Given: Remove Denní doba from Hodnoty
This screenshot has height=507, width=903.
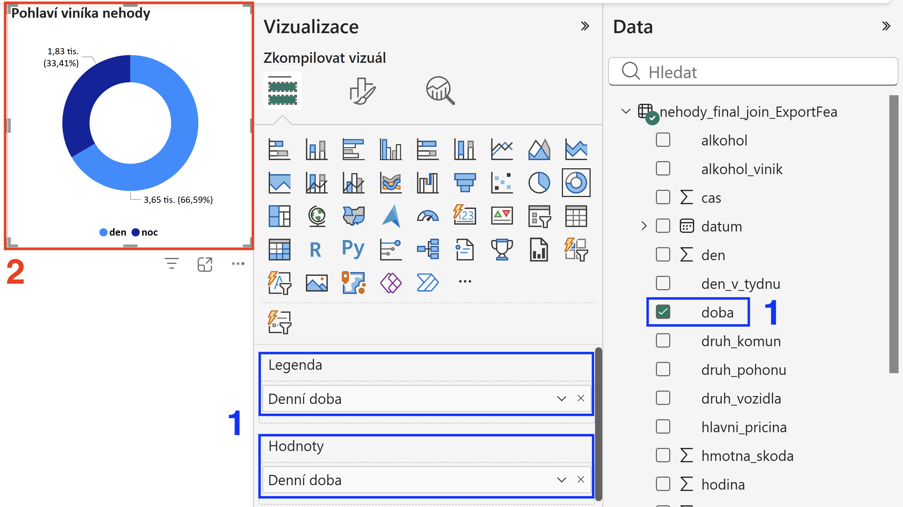Looking at the screenshot, I should (581, 480).
